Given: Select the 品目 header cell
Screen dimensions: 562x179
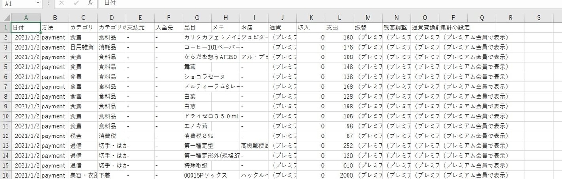Looking at the screenshot, I should click(x=197, y=27).
